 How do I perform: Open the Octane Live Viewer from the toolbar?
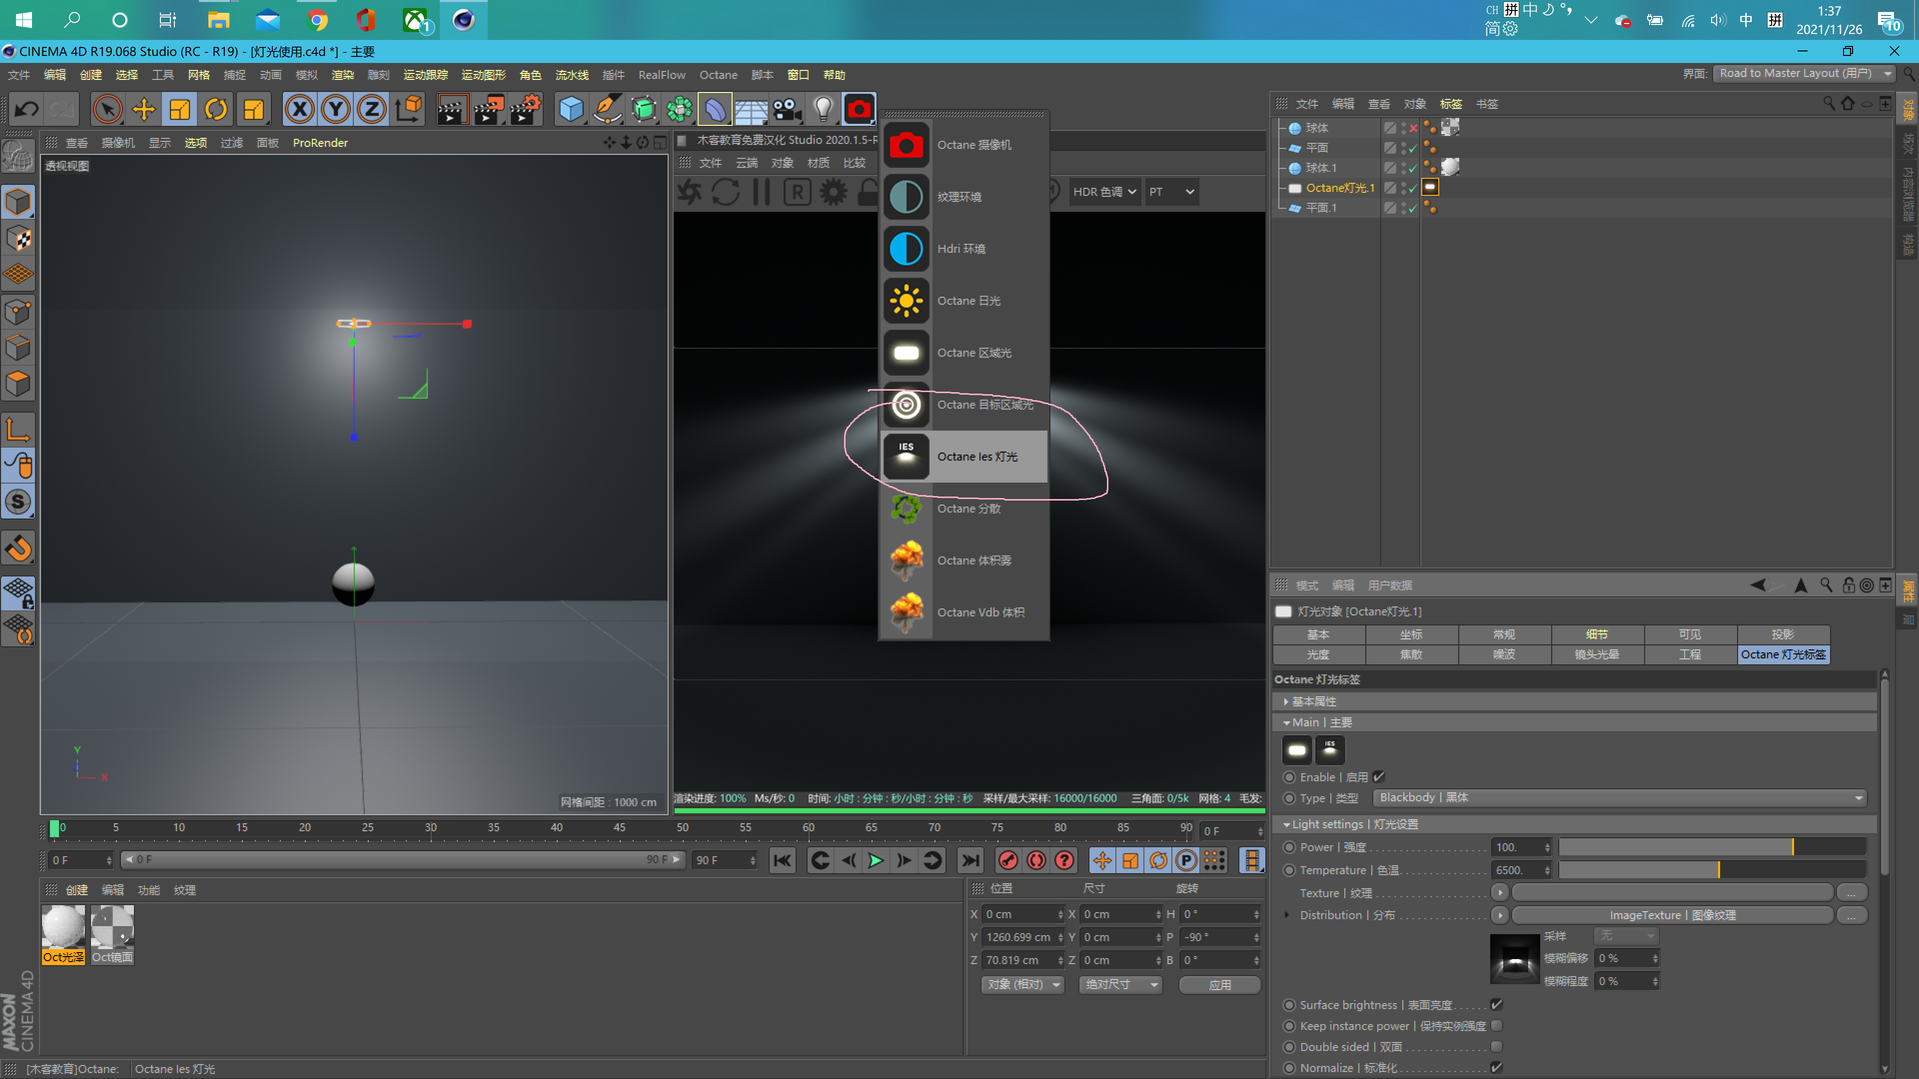coord(859,109)
